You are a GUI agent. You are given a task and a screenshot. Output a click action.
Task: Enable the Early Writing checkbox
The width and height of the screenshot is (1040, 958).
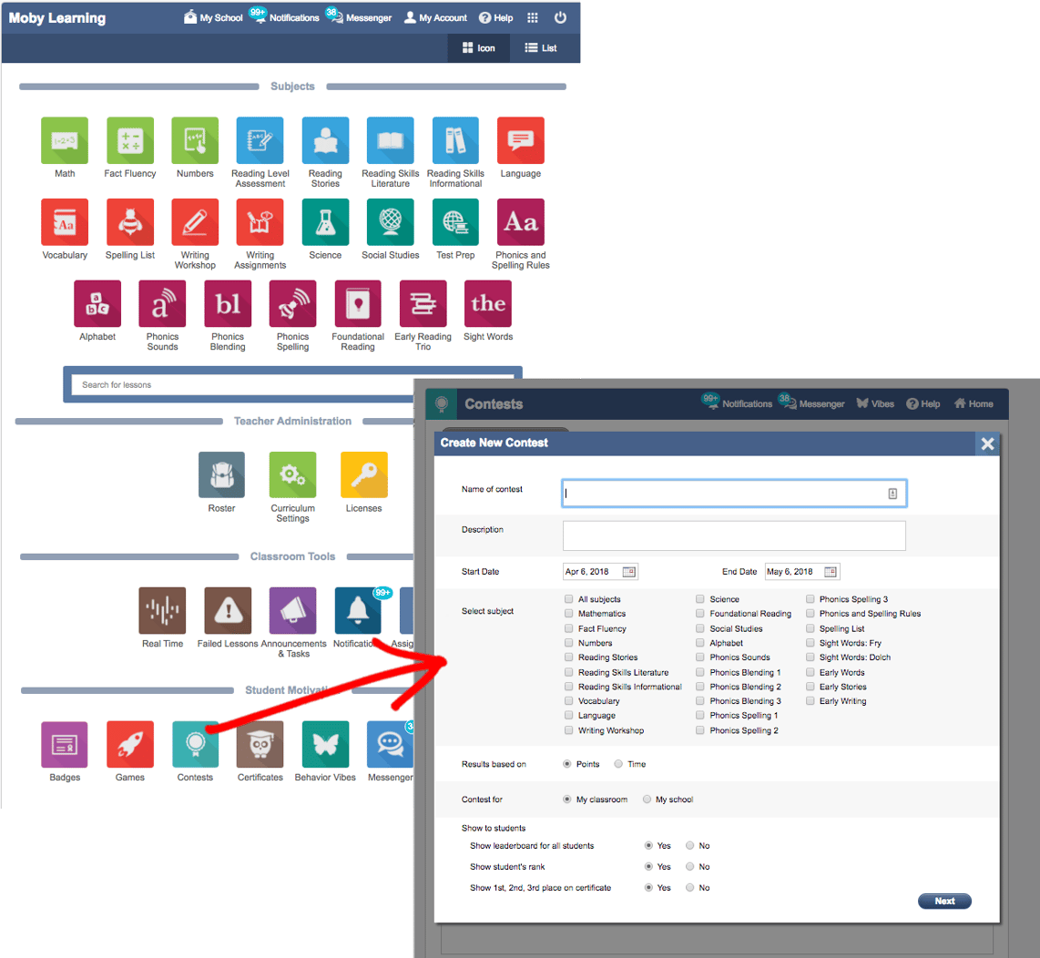[811, 701]
